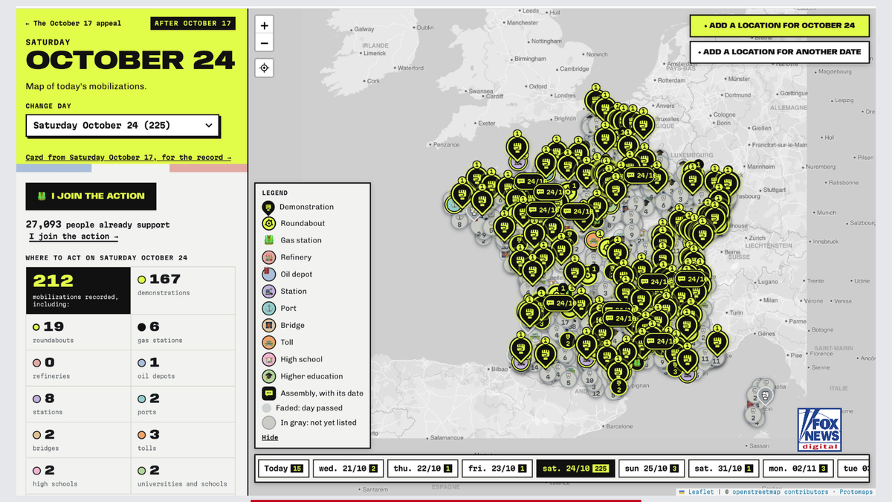This screenshot has width=892, height=502.
Task: Click the Oil depot legend icon
Action: tap(268, 274)
